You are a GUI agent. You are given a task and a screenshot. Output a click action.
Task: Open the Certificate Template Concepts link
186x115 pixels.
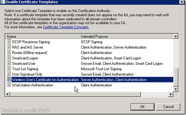click(66, 27)
